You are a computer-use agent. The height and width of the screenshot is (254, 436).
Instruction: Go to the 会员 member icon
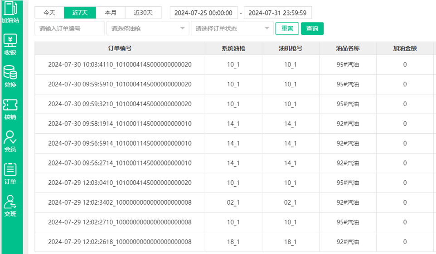coord(10,141)
